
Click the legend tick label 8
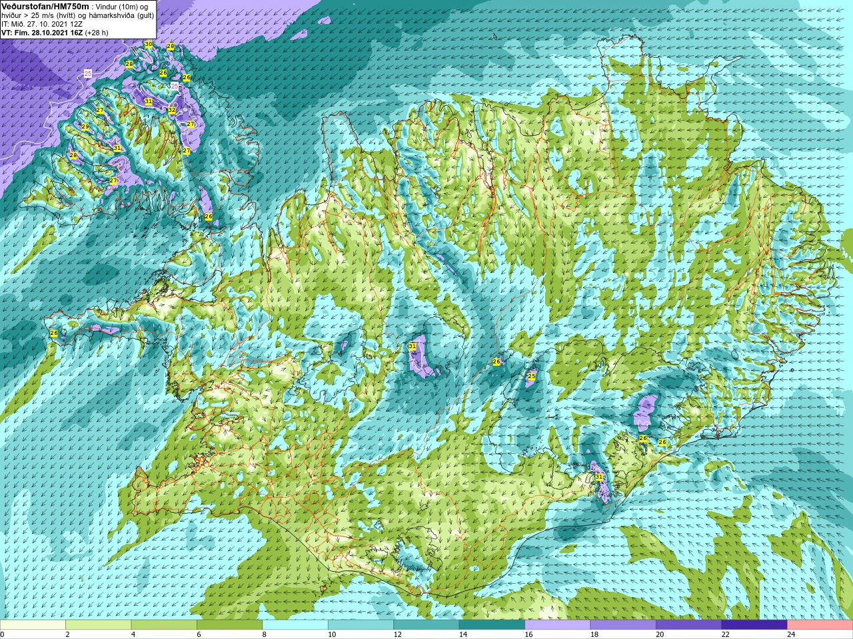tap(264, 634)
